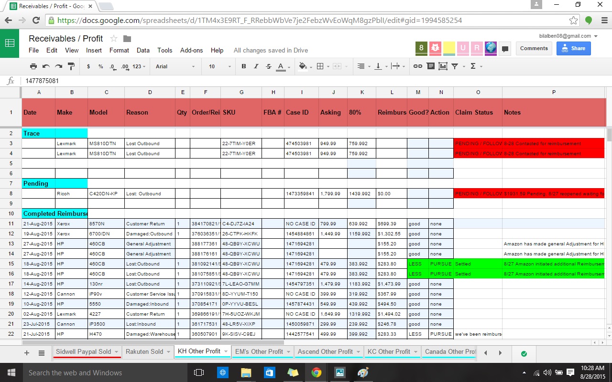The width and height of the screenshot is (612, 382).
Task: Open the Arial font family dropdown
Action: 175,66
